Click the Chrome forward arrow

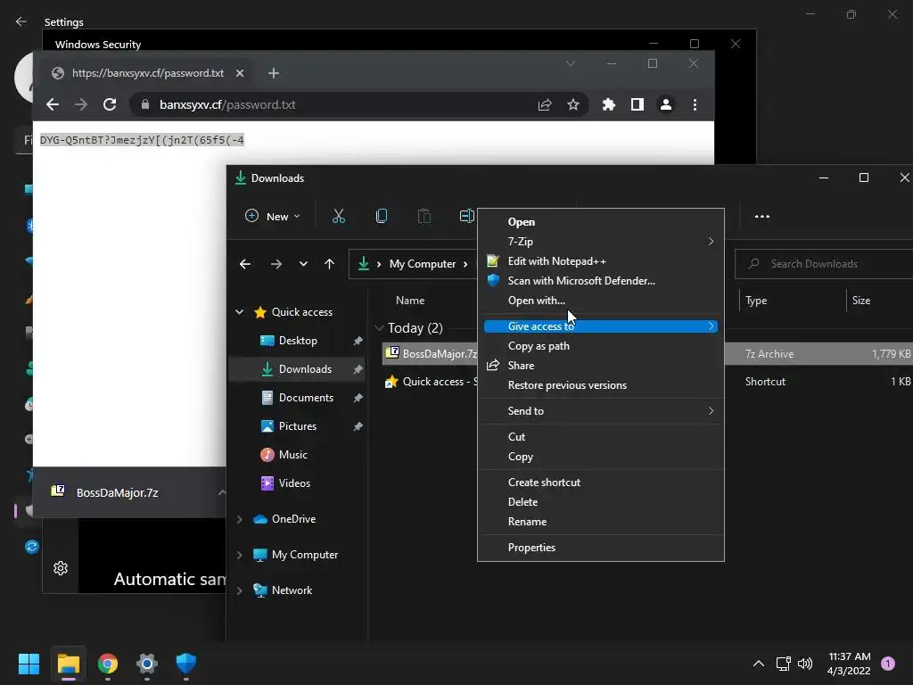pos(81,104)
